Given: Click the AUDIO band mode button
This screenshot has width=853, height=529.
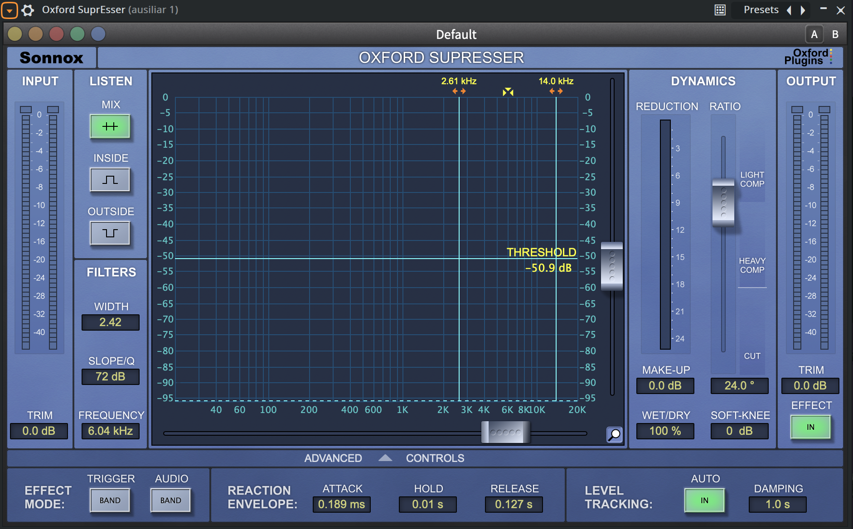Looking at the screenshot, I should tap(171, 500).
